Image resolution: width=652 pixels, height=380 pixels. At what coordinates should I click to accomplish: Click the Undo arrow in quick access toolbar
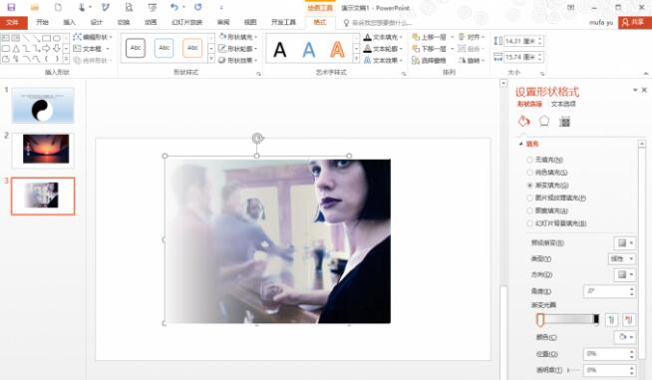174,7
